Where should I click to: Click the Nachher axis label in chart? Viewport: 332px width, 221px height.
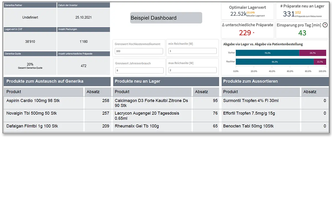pos(230,62)
